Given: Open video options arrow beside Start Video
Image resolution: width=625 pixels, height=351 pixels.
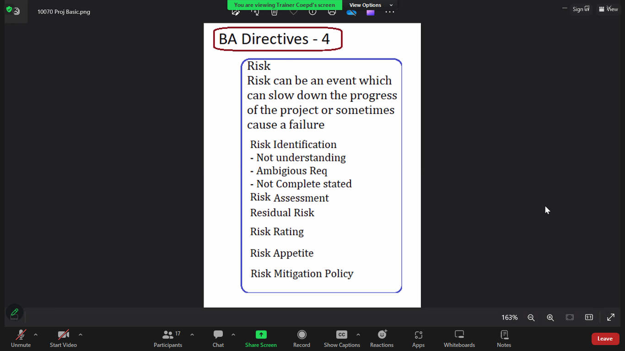Looking at the screenshot, I should click(81, 335).
